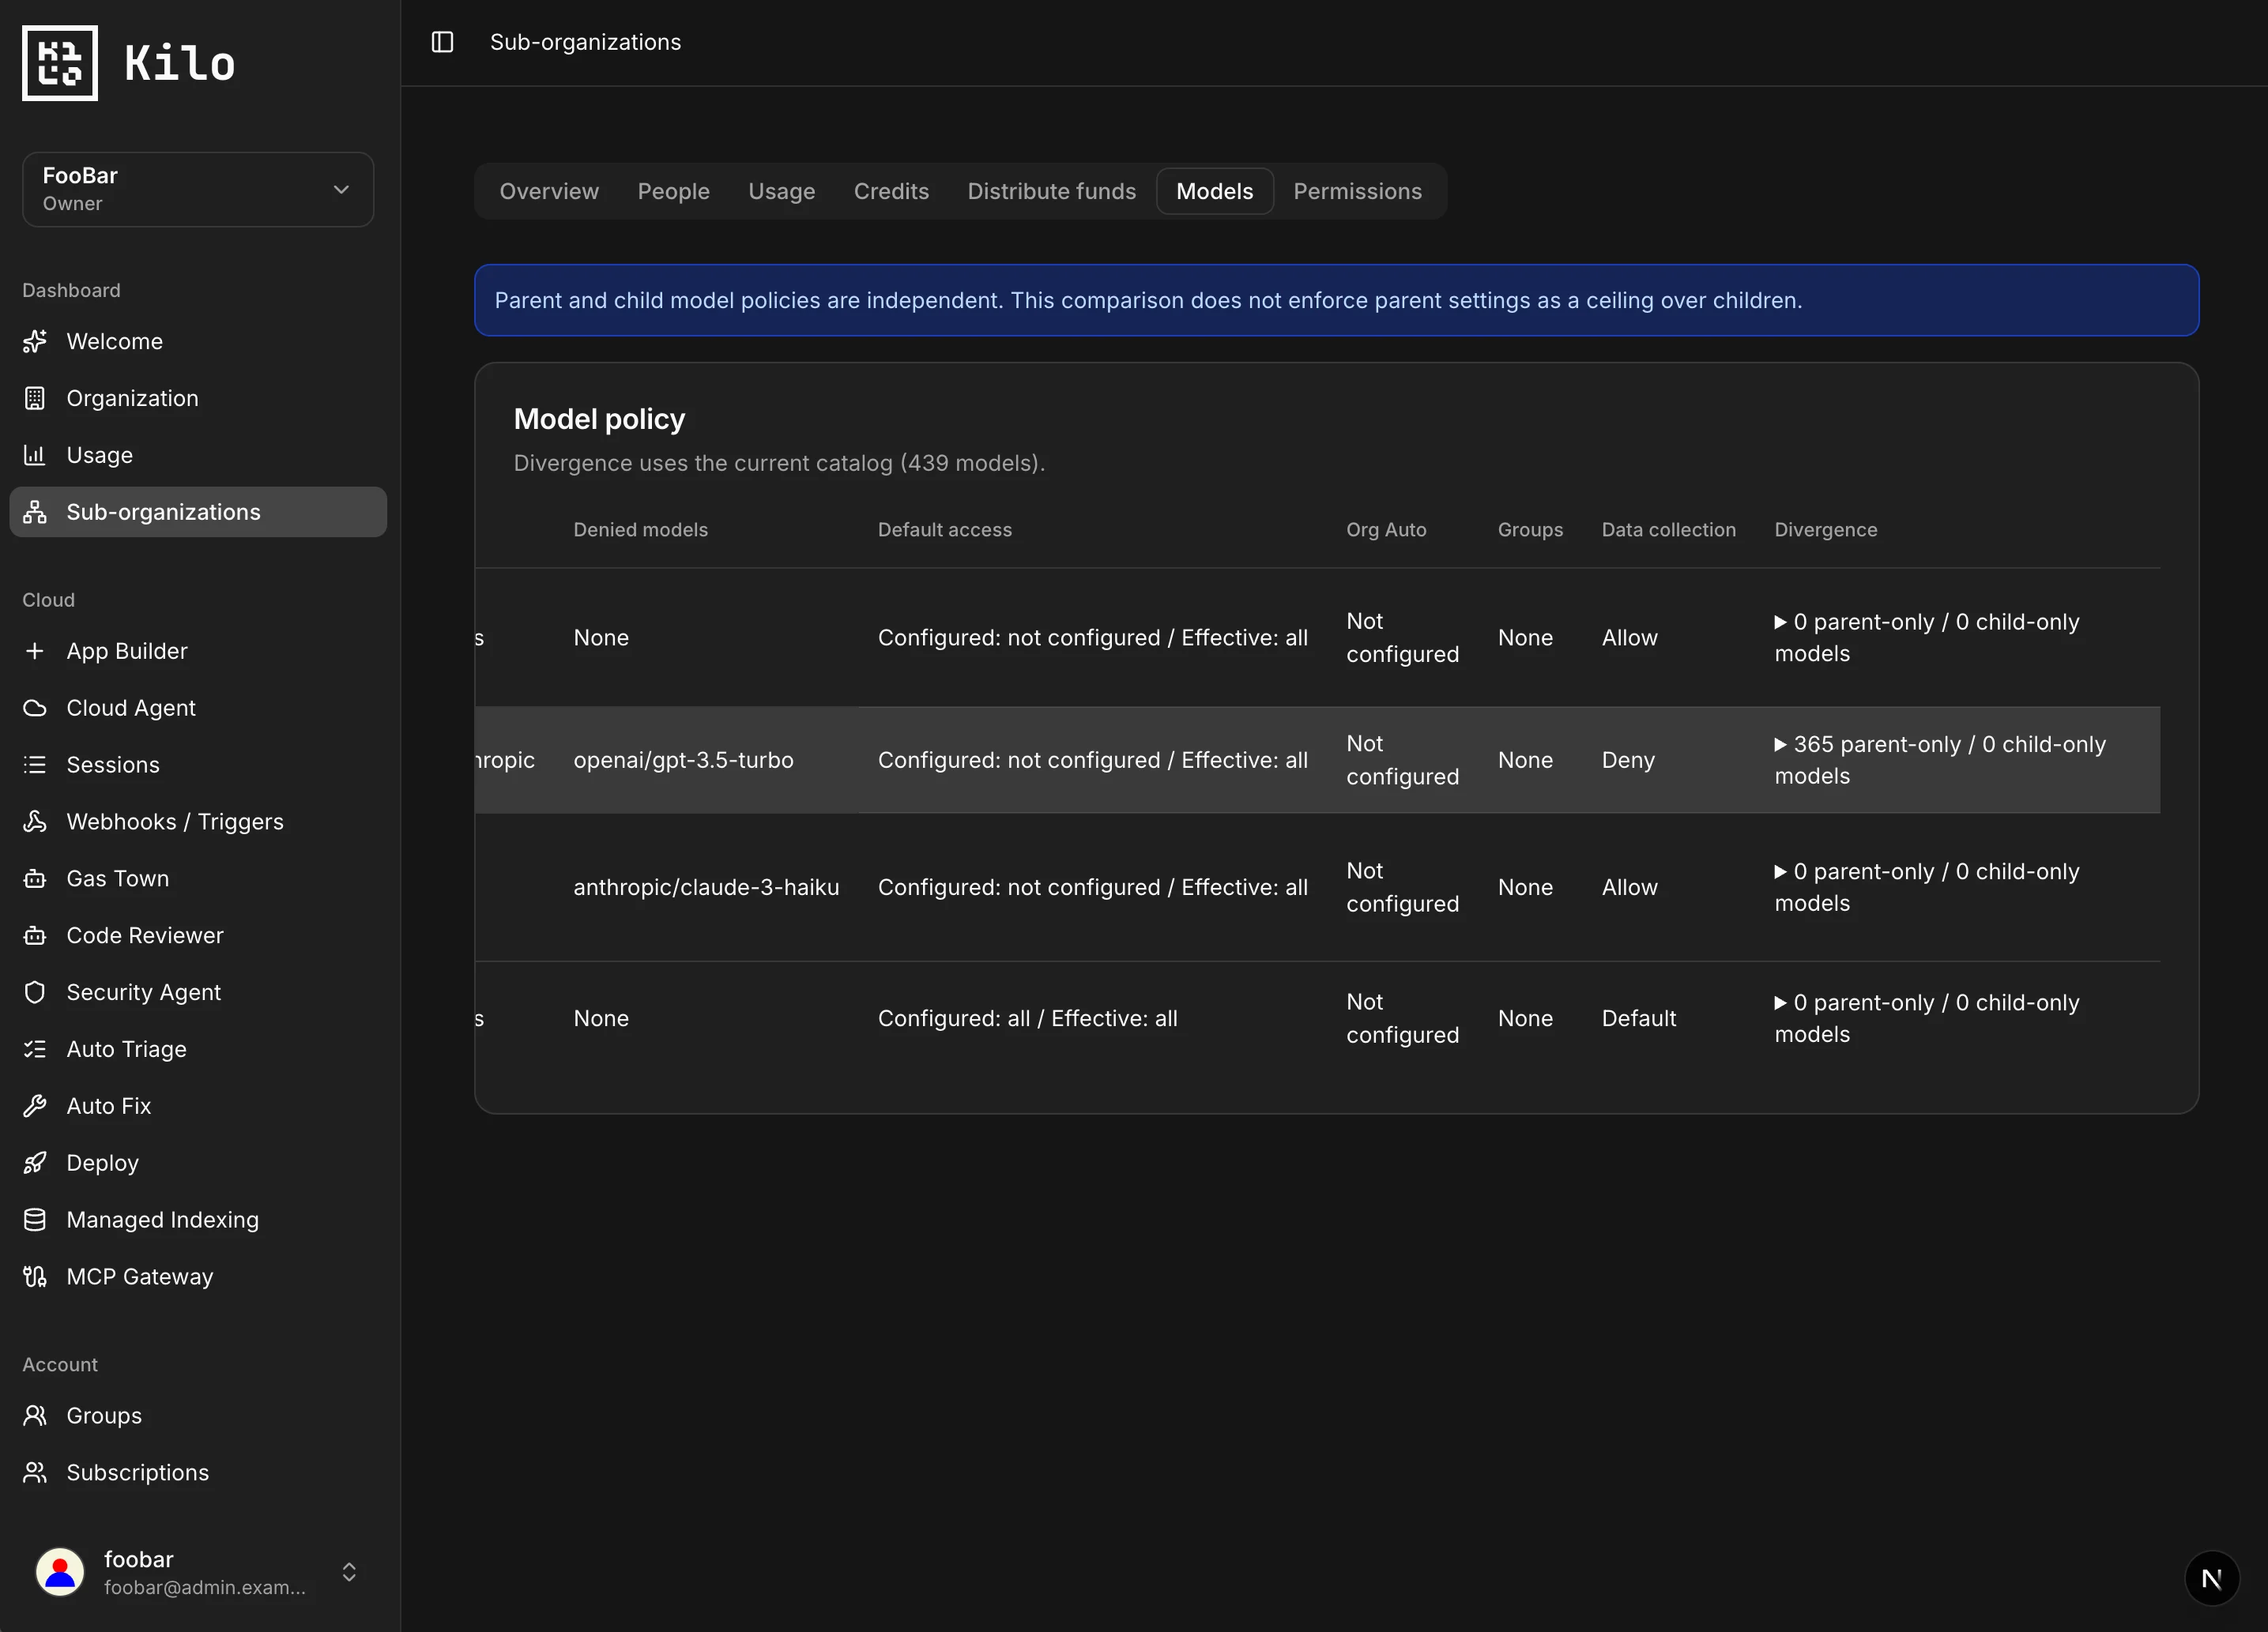Image resolution: width=2268 pixels, height=1632 pixels.
Task: Click the Groups column header
Action: [x=1530, y=530]
